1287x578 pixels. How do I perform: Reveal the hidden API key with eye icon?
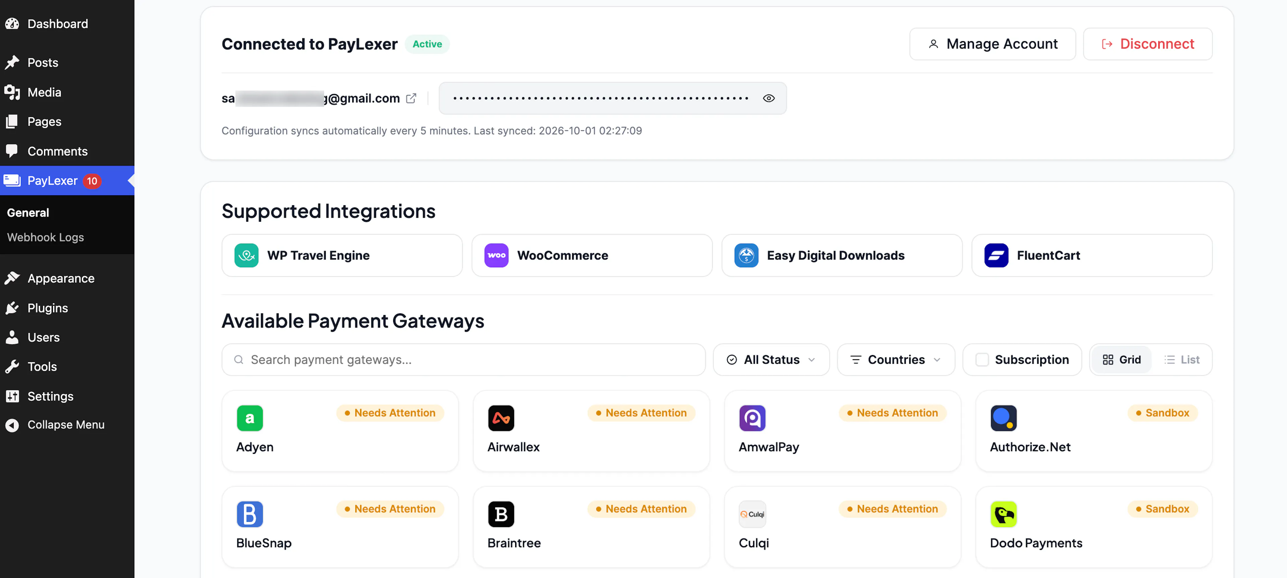pyautogui.click(x=769, y=98)
